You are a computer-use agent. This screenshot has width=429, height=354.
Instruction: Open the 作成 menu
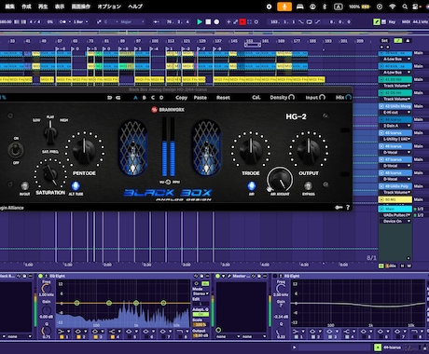[26, 7]
